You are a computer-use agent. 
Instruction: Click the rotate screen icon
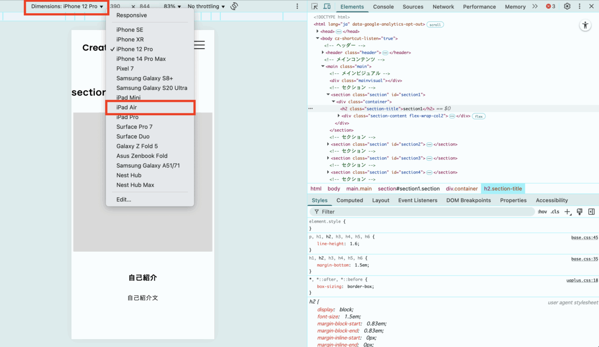point(234,6)
